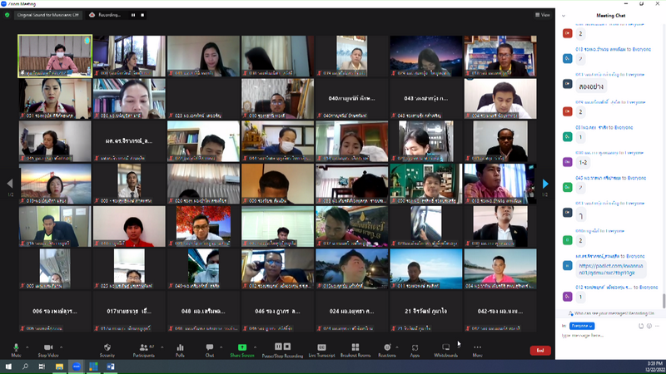
Task: Click the chat panel scrollbar
Action: (x=664, y=301)
